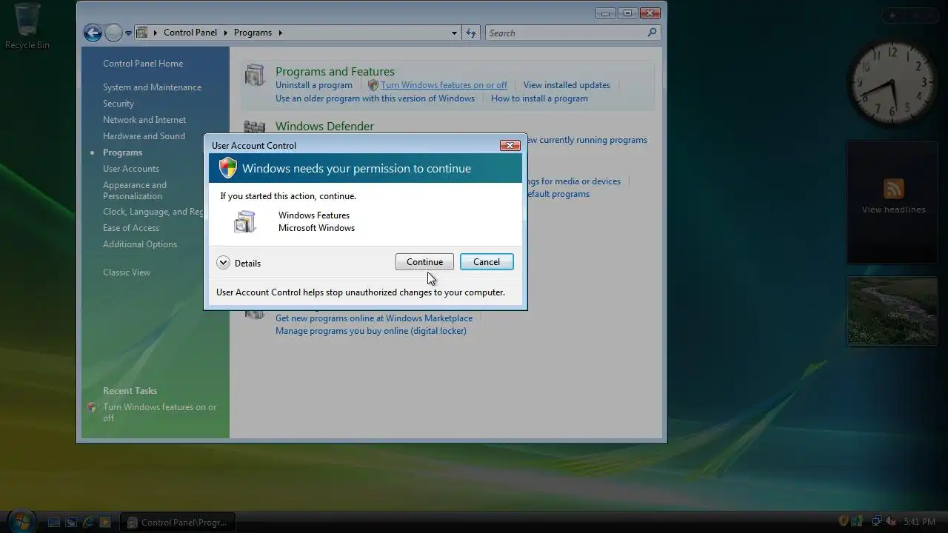Launch Internet Explorer from quick launch
948x533 pixels.
[88, 522]
